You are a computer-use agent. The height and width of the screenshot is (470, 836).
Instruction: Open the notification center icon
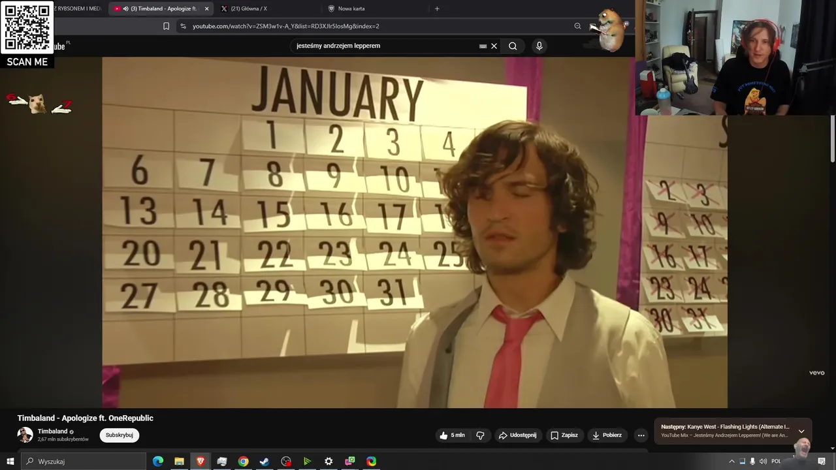coord(822,462)
